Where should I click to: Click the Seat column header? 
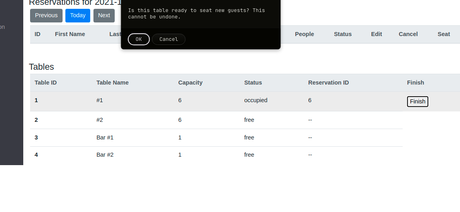(x=444, y=34)
